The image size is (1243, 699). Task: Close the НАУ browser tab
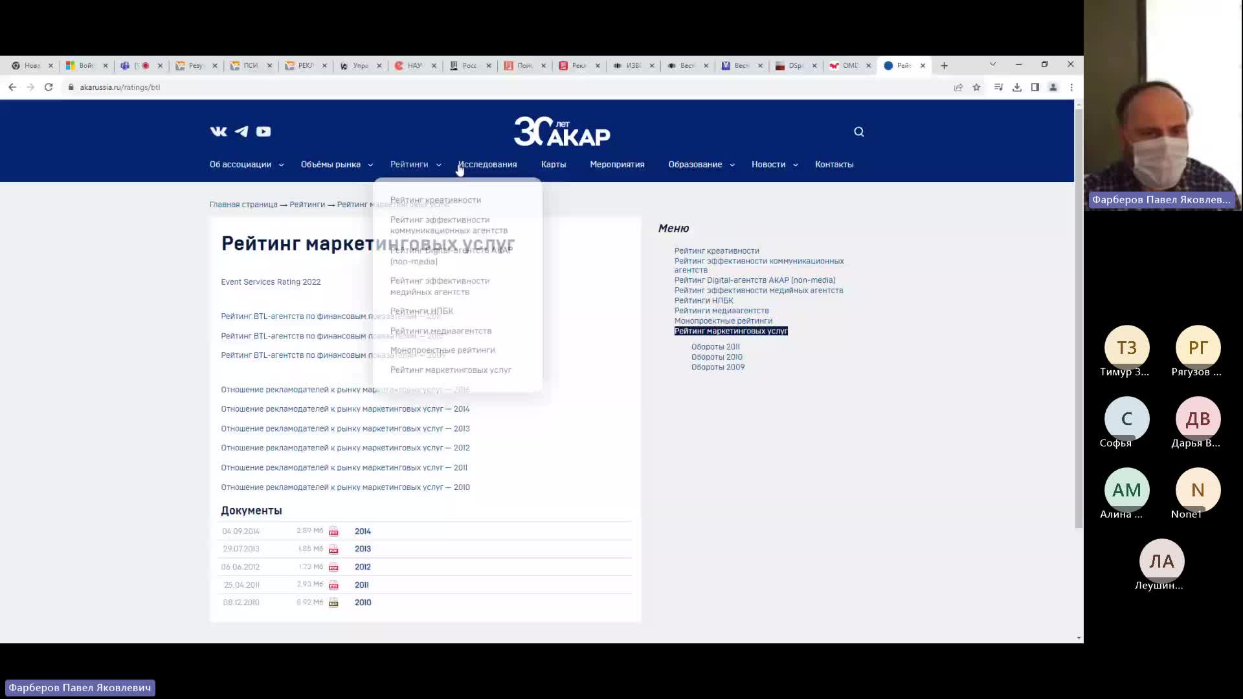point(434,65)
